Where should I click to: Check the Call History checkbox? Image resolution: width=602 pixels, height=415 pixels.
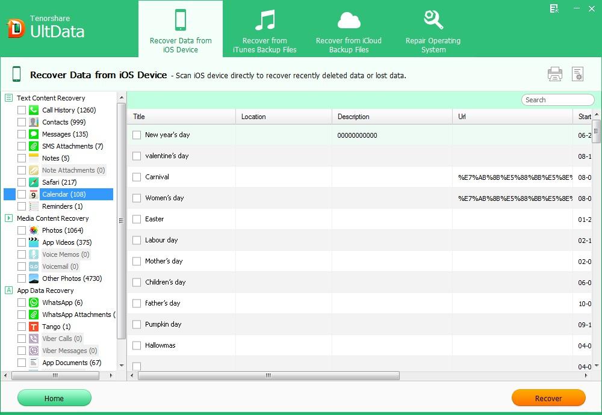coord(22,110)
